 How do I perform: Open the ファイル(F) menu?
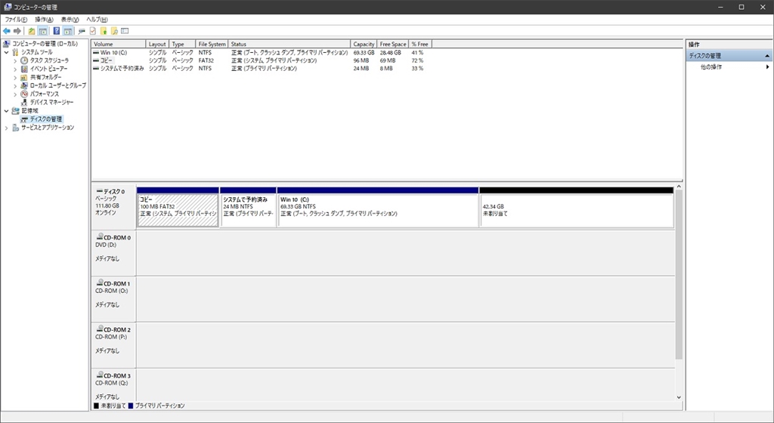[17, 19]
